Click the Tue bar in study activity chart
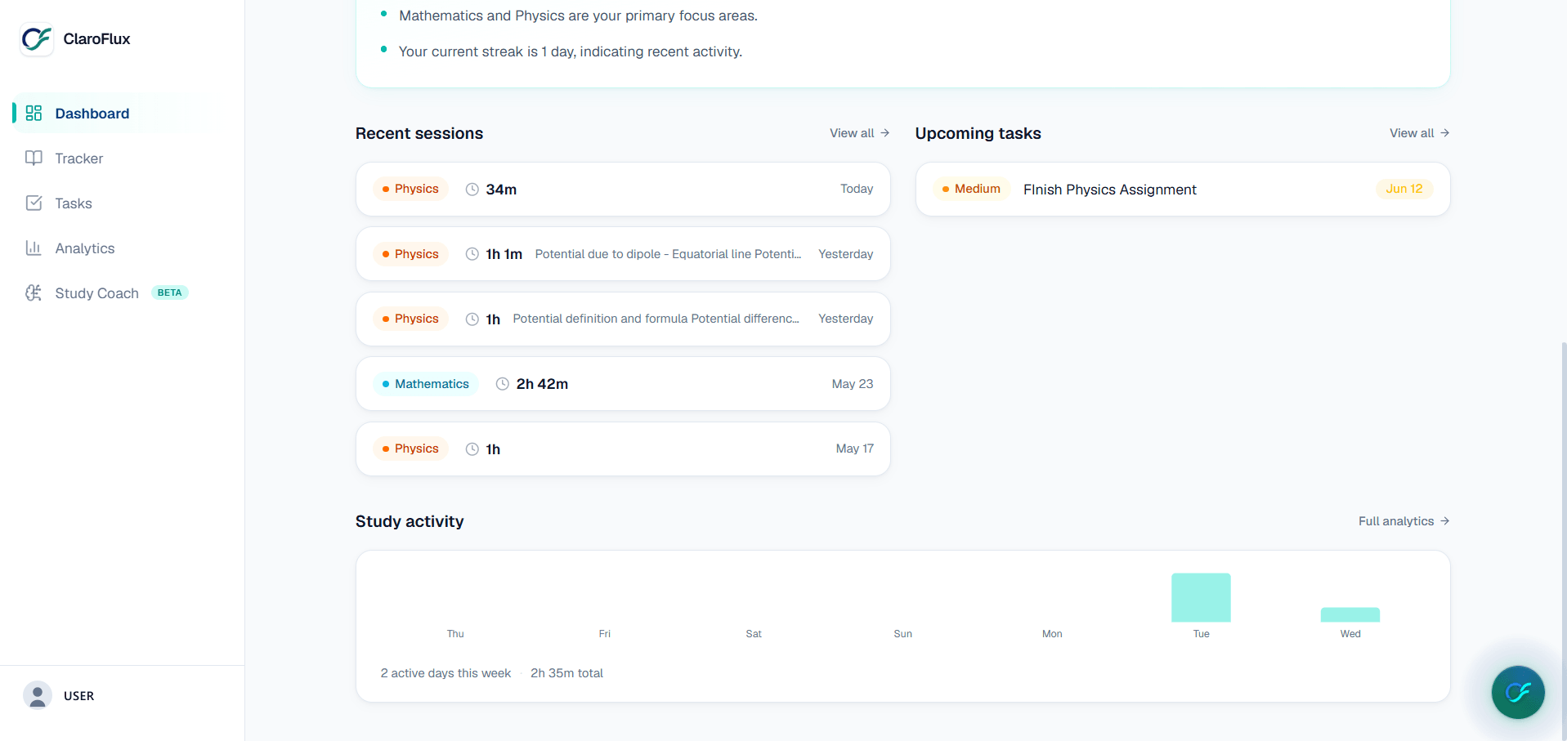Viewport: 1567px width, 741px height. 1201,598
